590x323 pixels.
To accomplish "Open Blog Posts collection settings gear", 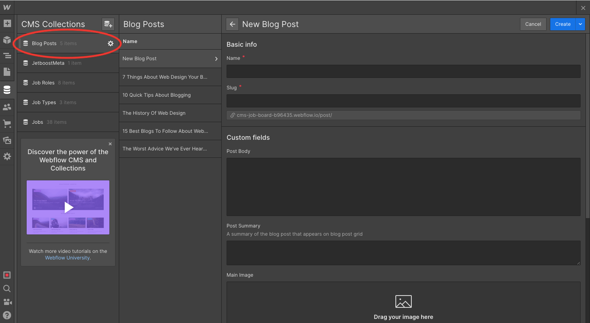I will (x=111, y=43).
